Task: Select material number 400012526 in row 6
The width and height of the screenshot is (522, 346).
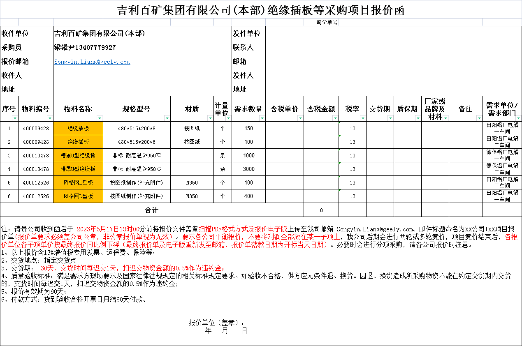Action: [x=36, y=196]
